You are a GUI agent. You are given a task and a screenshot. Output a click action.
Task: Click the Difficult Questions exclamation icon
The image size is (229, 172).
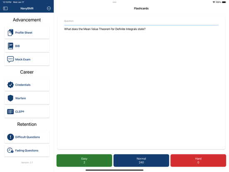(10, 137)
